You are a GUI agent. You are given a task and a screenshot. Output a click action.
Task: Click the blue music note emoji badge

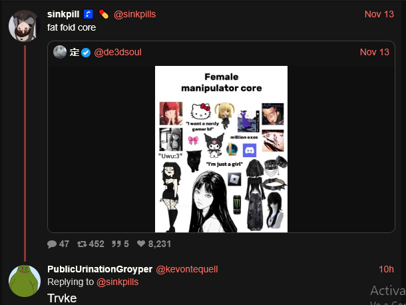click(x=88, y=14)
